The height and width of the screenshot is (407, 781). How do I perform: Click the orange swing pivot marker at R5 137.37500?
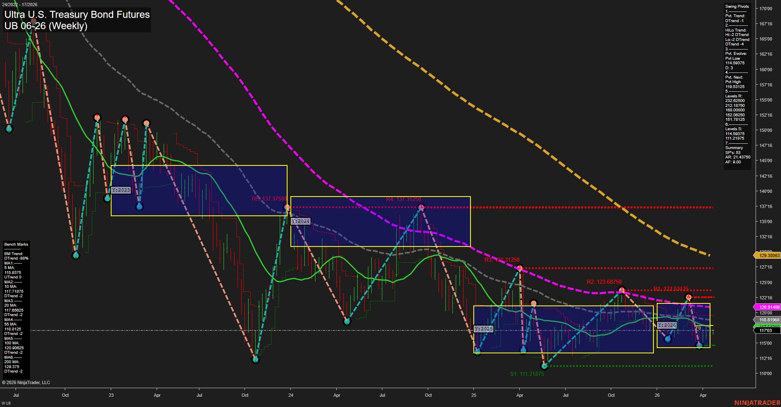286,207
